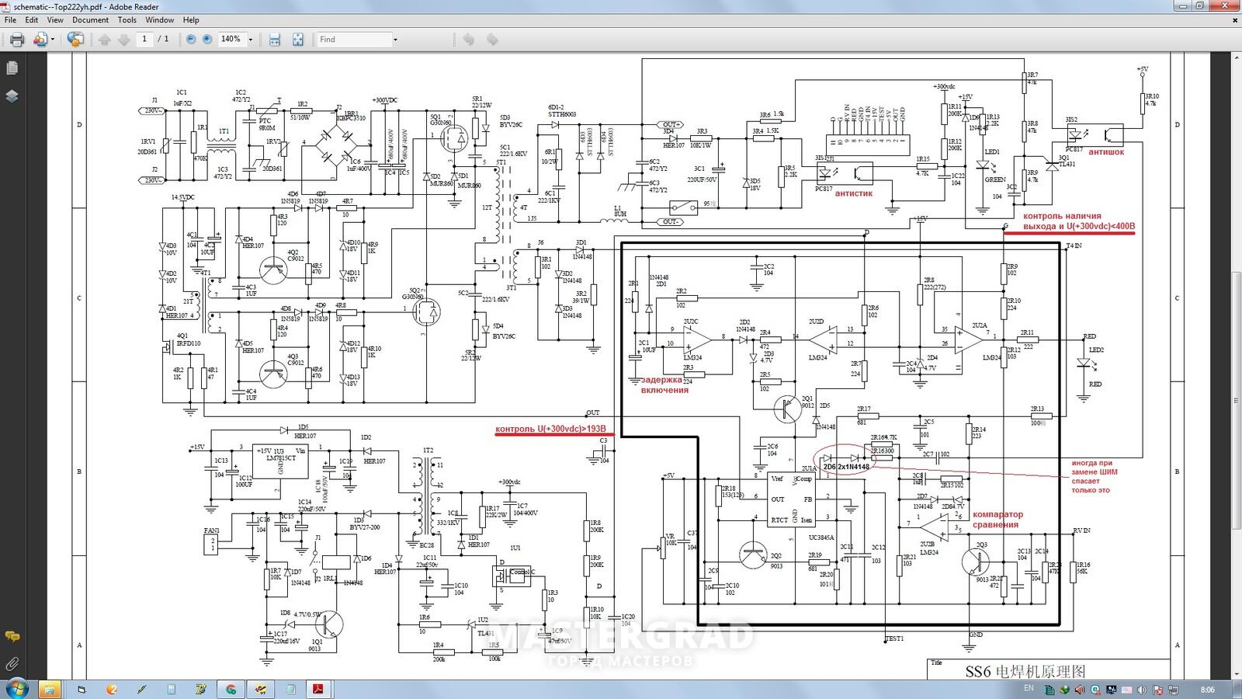Viewport: 1242px width, 699px height.
Task: Click the purple-yellow app taskbar button
Action: pos(261,689)
